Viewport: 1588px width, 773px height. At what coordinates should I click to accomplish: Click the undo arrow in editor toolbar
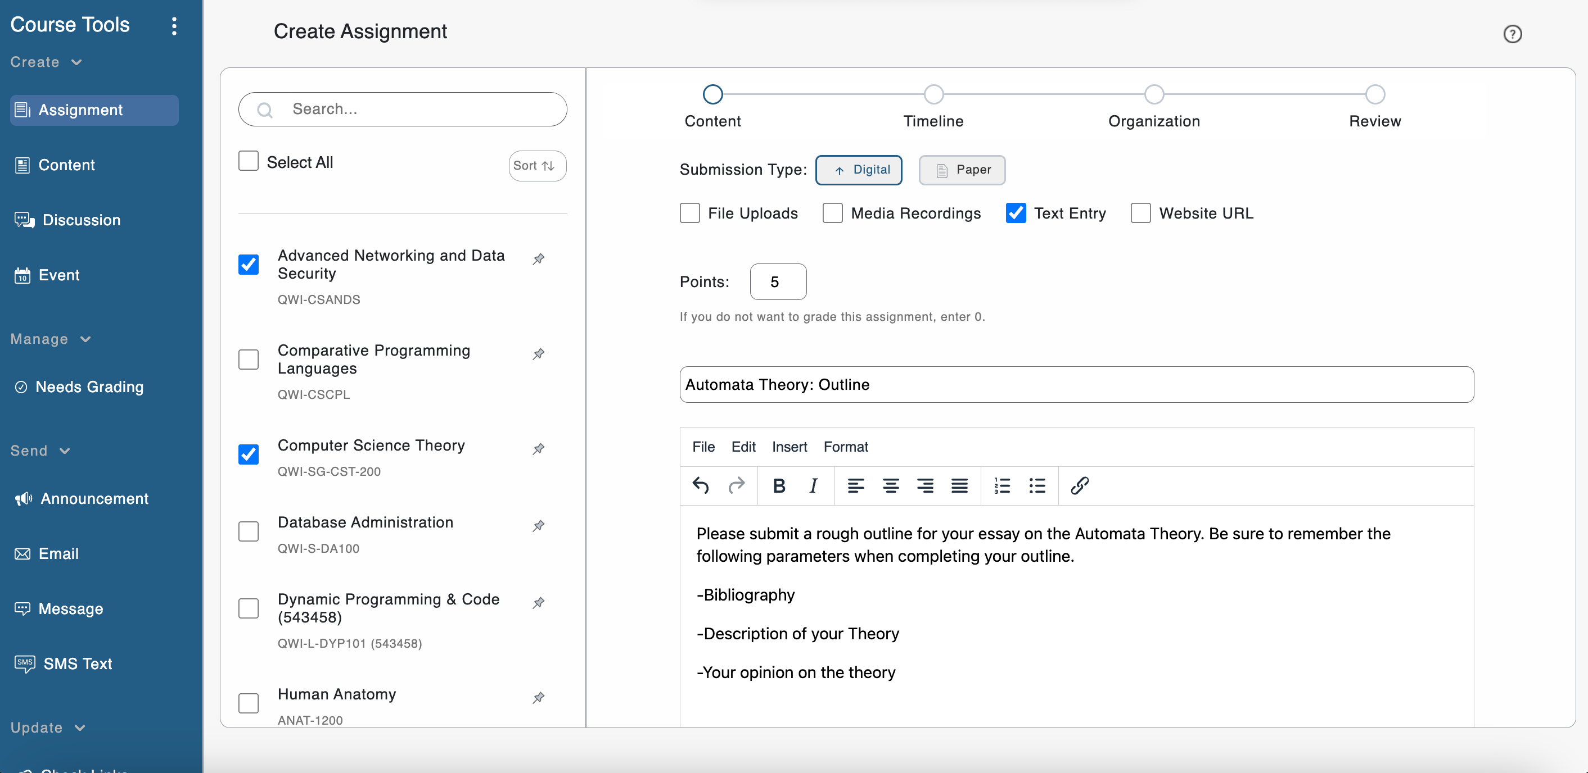[x=700, y=485]
